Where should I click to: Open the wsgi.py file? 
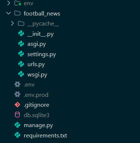(37, 75)
